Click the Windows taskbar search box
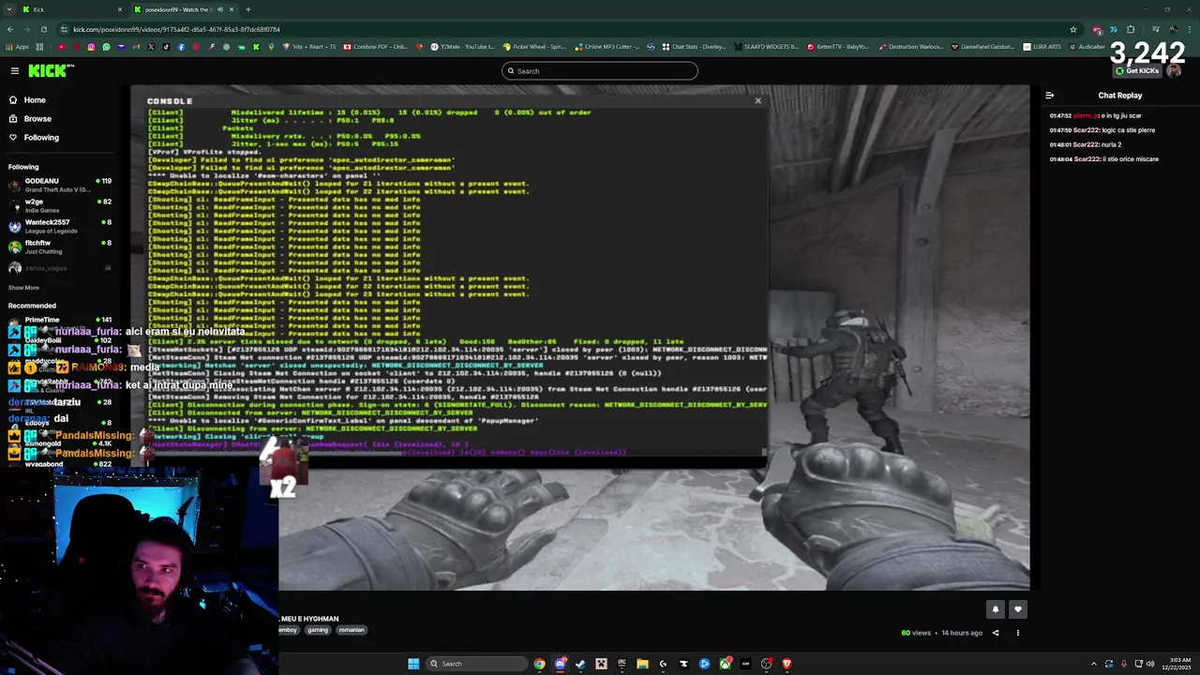1200x675 pixels. (475, 664)
